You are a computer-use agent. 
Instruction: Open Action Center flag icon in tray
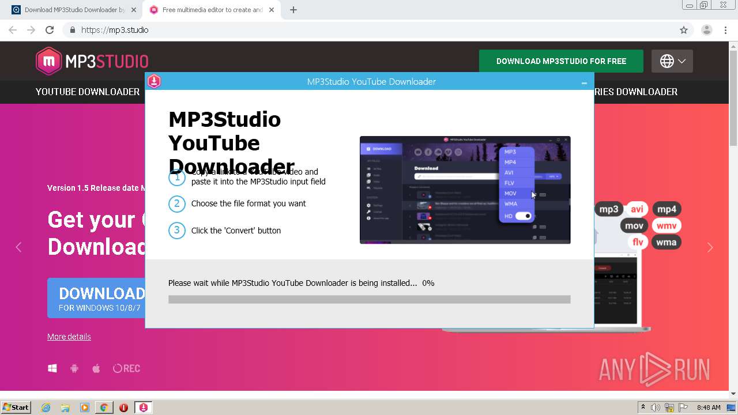click(683, 408)
